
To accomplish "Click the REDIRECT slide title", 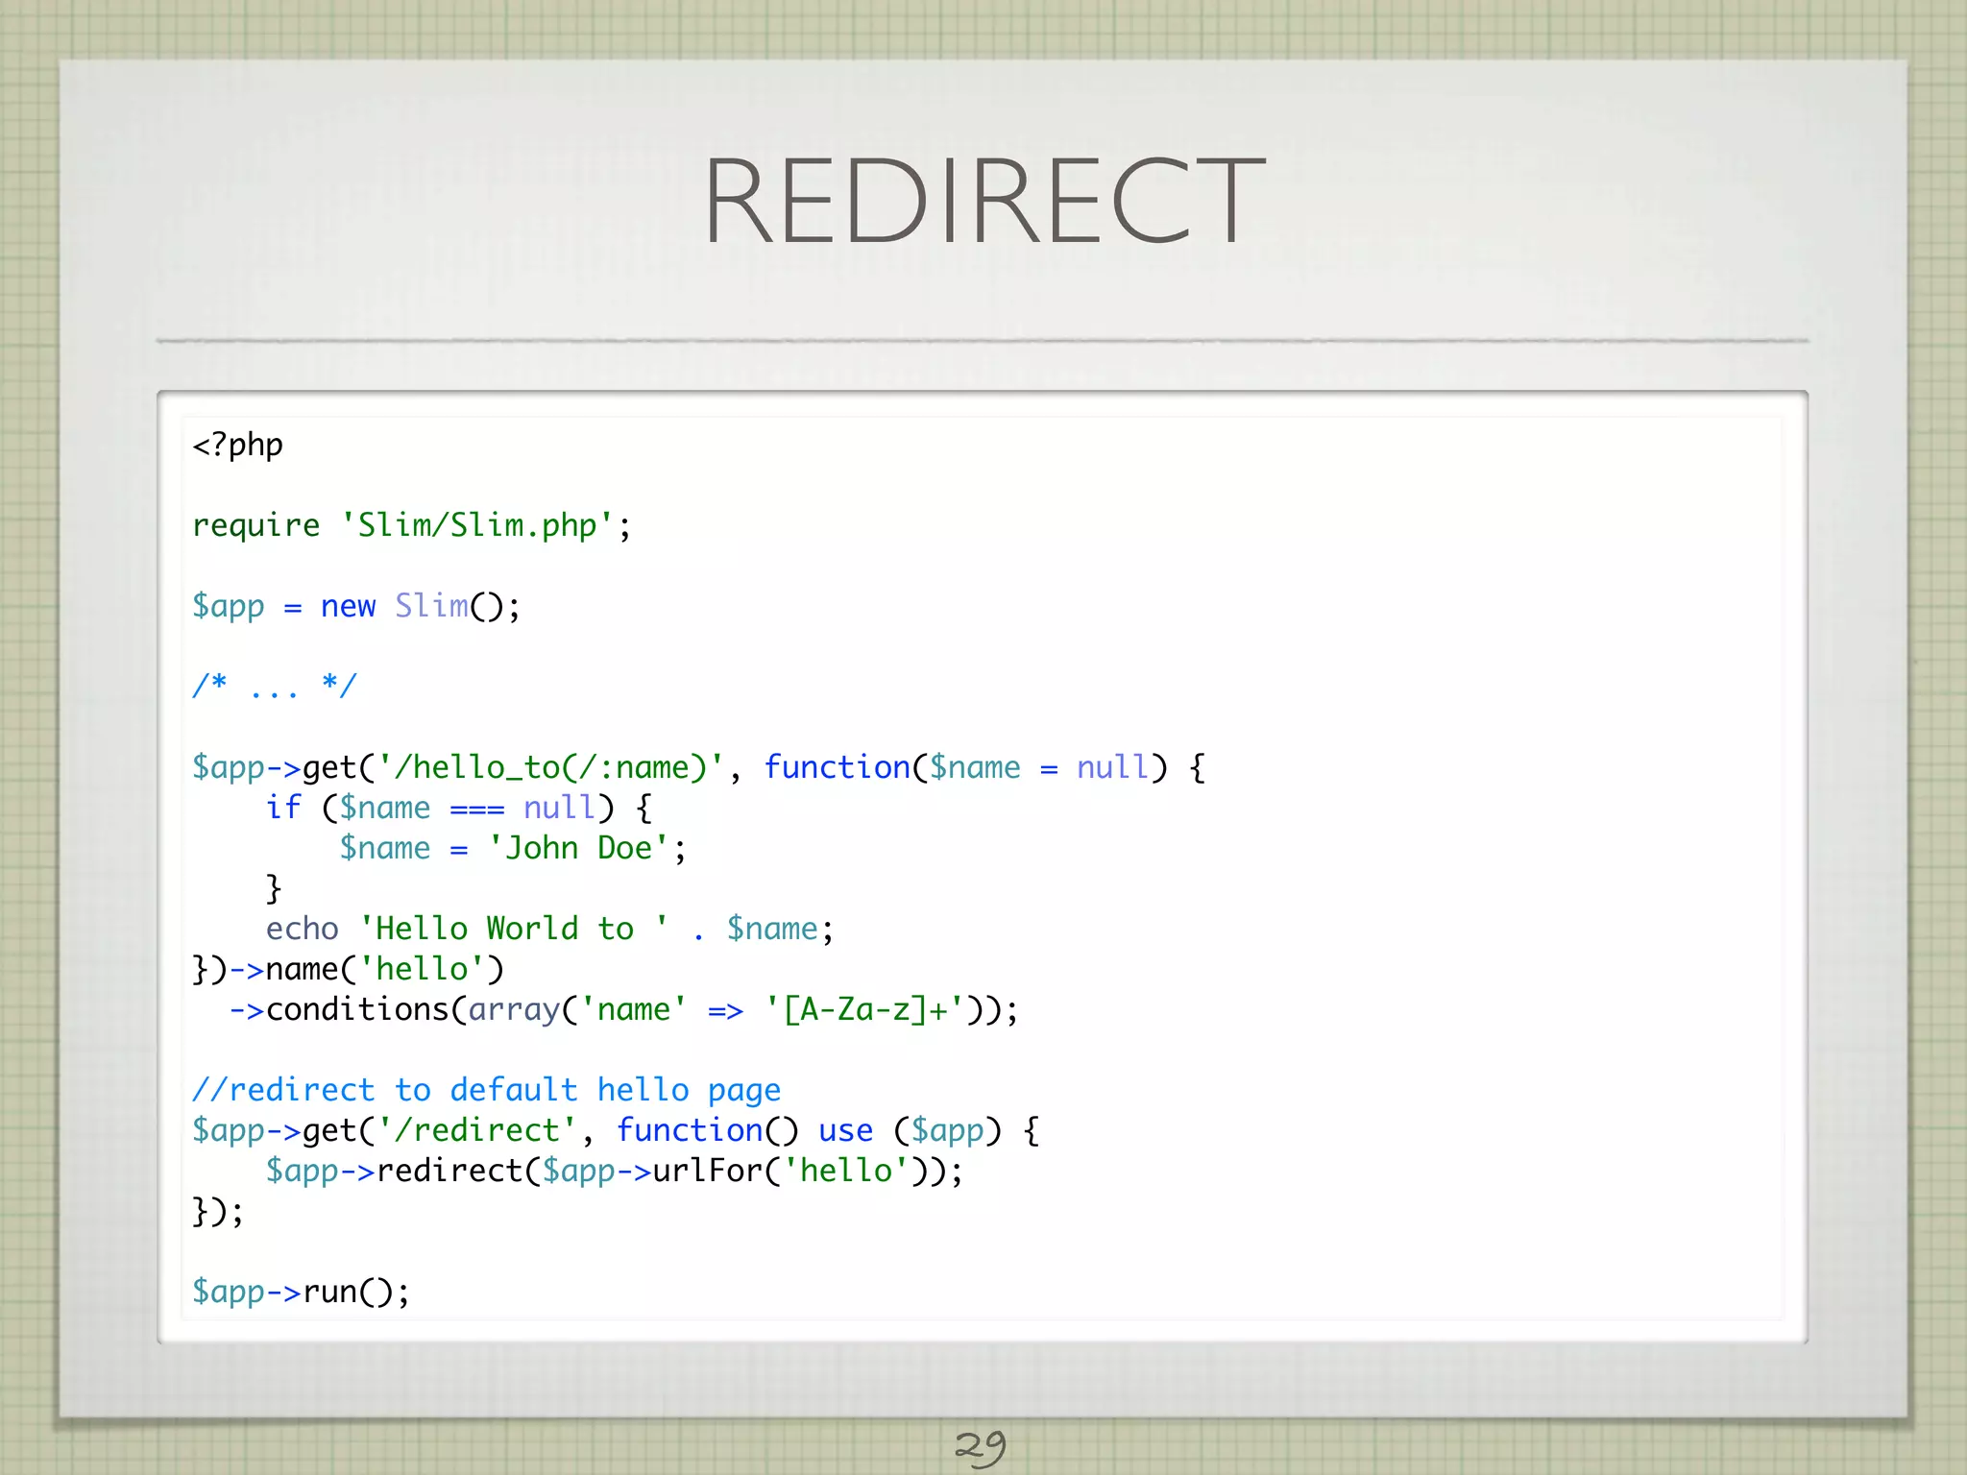I will click(x=983, y=202).
